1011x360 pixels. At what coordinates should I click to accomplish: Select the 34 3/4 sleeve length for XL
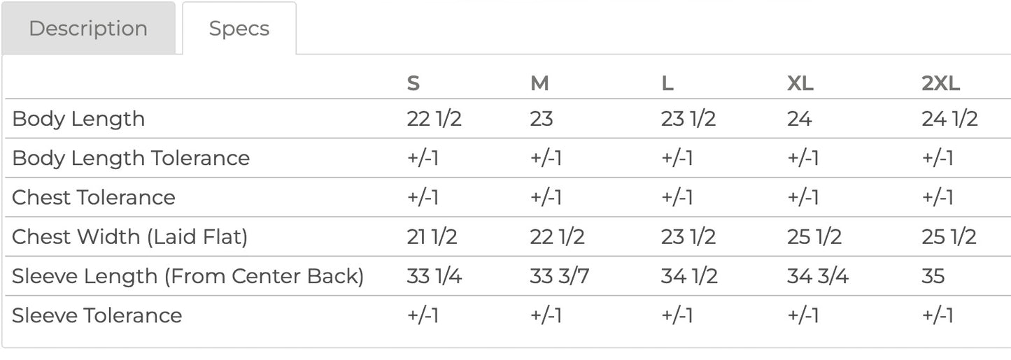pos(818,276)
